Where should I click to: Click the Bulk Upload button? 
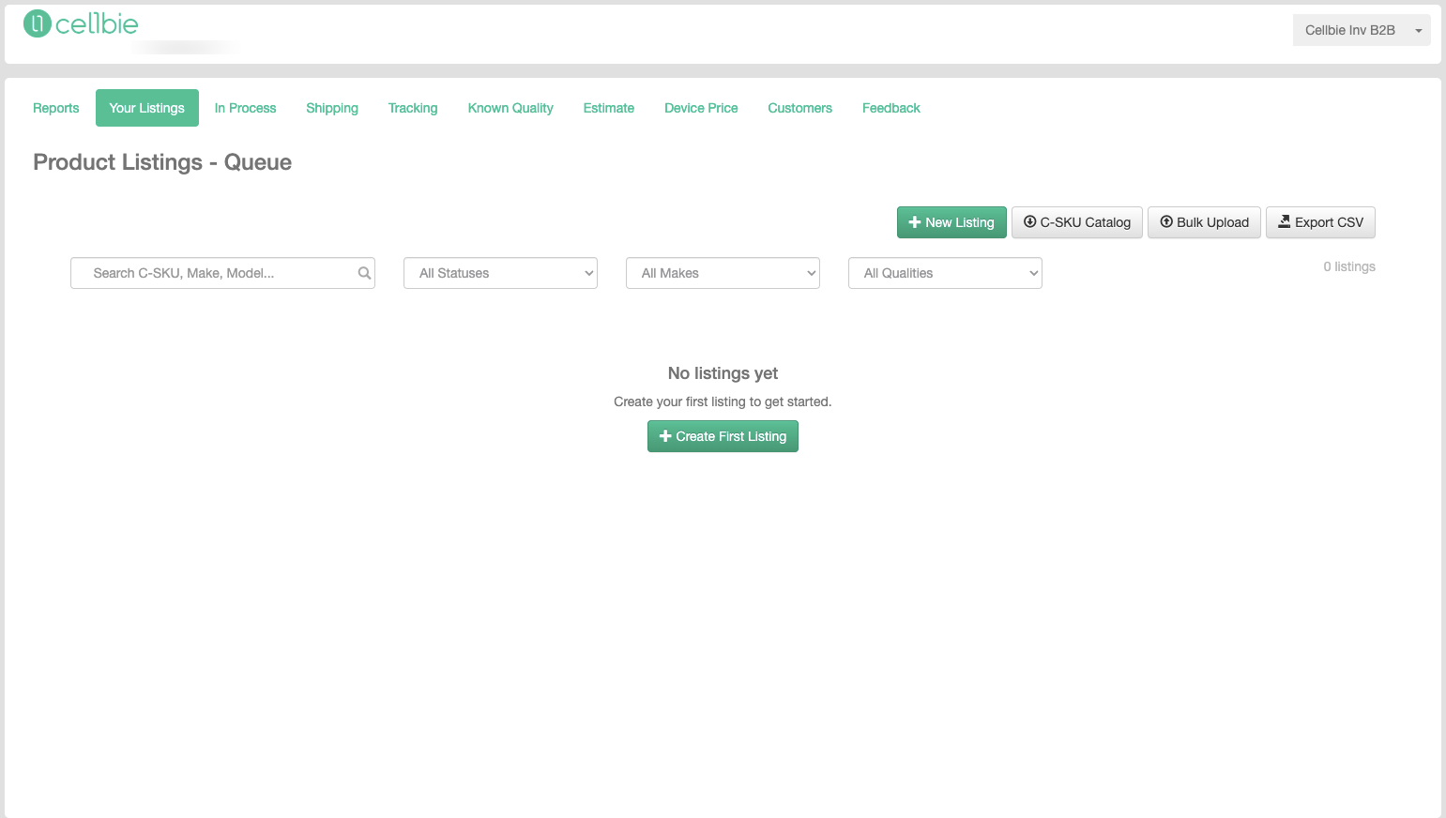pyautogui.click(x=1204, y=222)
